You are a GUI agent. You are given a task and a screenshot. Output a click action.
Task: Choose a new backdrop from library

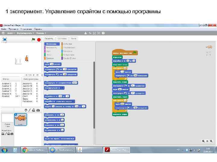pos(3,134)
